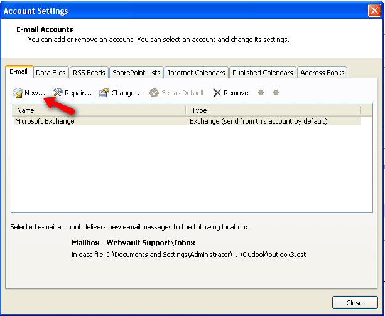
Task: Open the RSS Feeds tab
Action: click(x=89, y=73)
